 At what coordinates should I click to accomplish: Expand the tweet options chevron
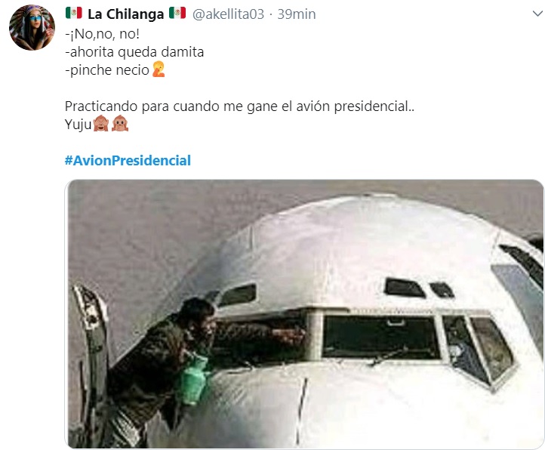(x=537, y=14)
